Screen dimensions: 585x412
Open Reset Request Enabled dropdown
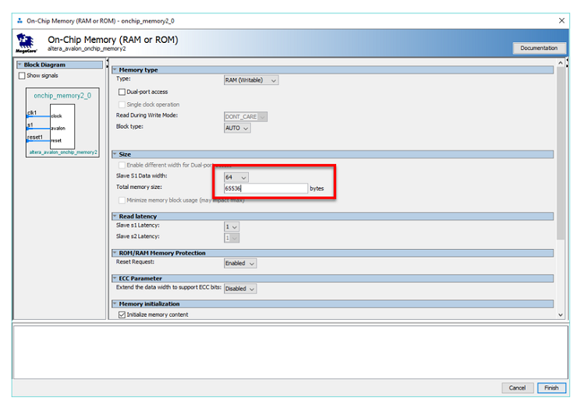click(x=240, y=263)
